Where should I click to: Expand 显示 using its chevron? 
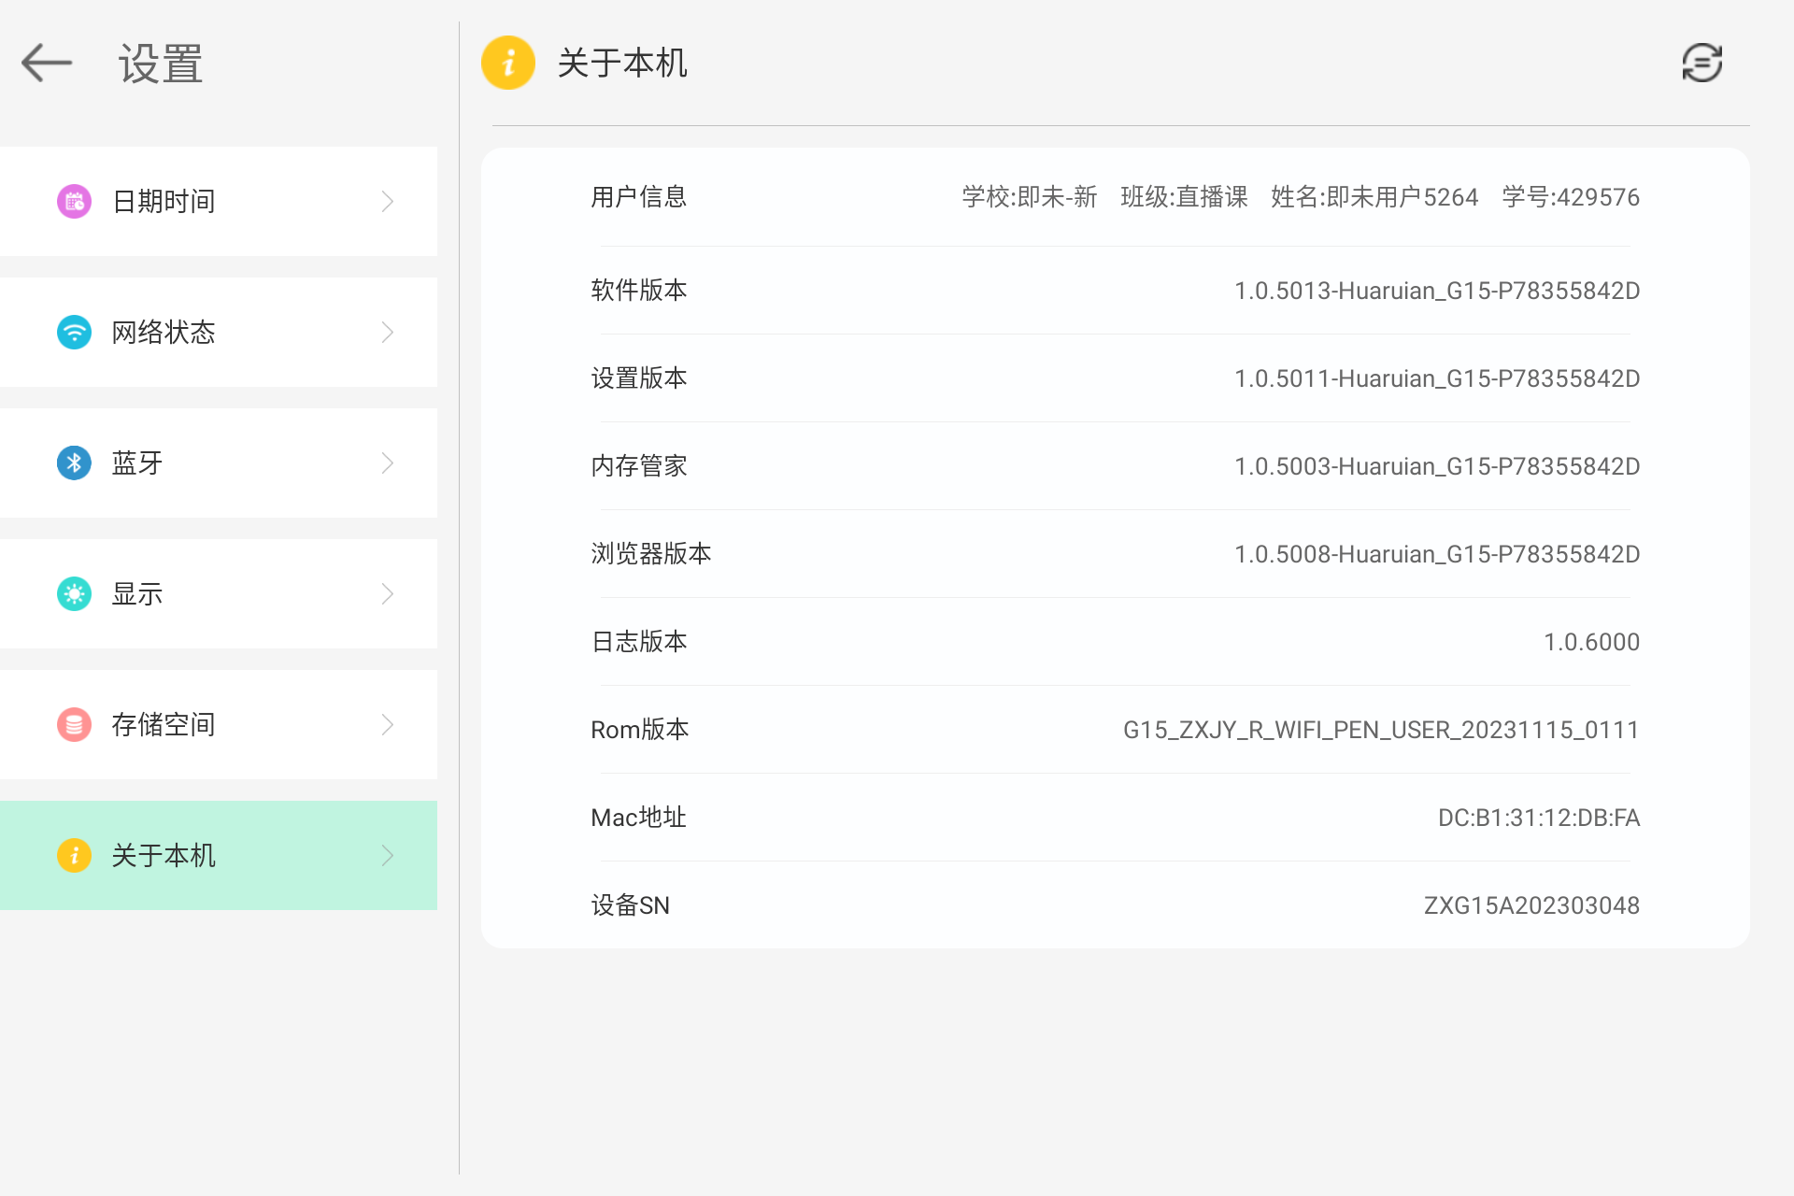pos(388,593)
